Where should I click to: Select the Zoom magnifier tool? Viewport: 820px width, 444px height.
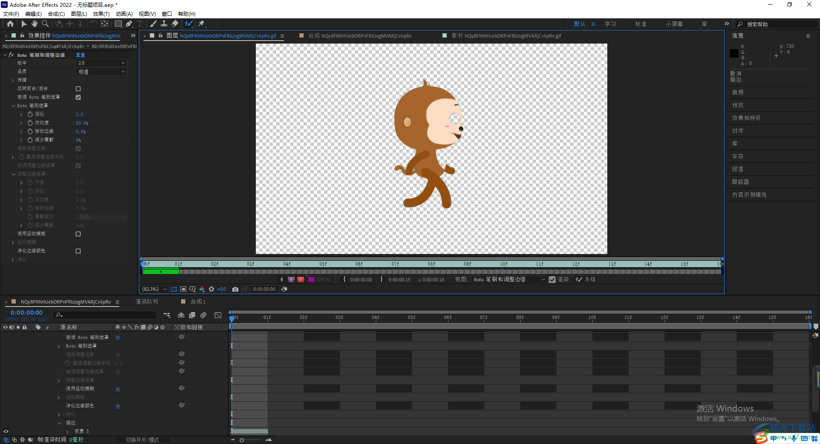tap(45, 24)
